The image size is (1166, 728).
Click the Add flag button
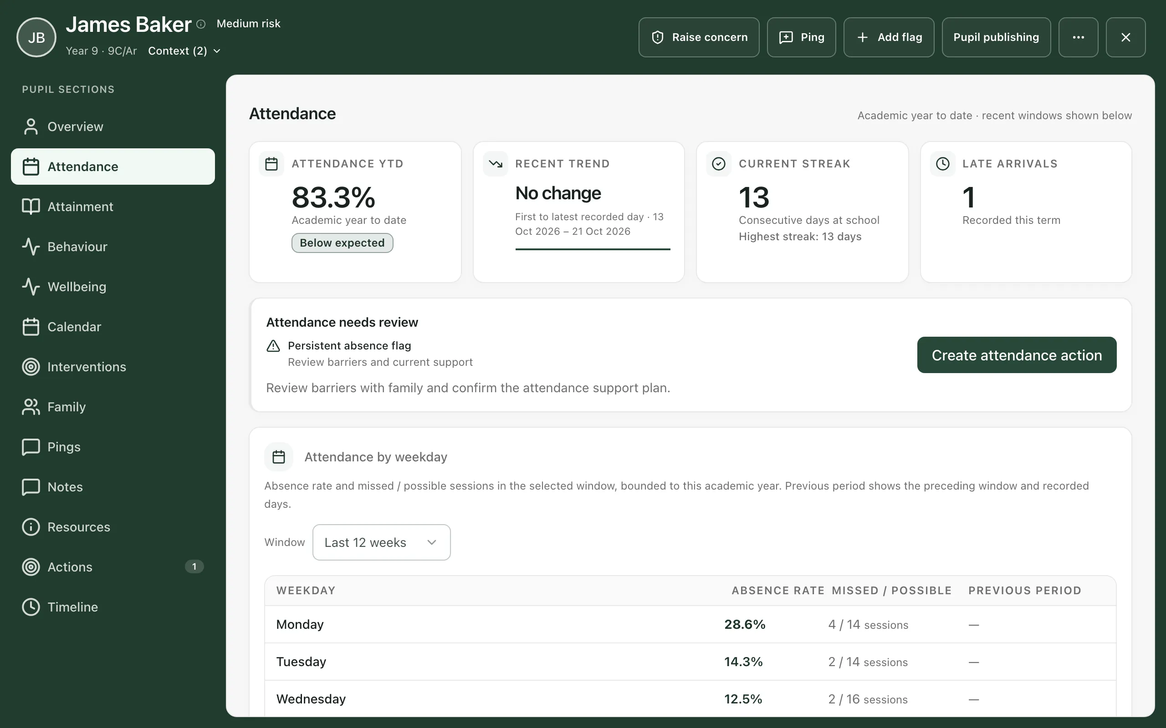coord(889,37)
